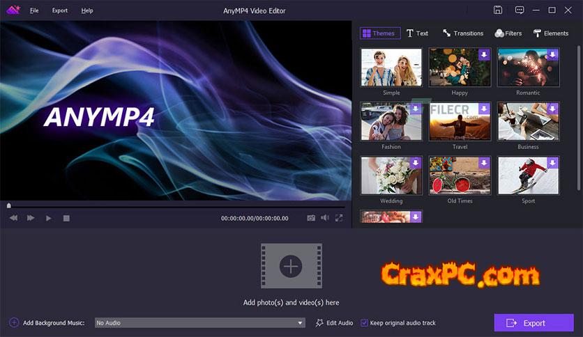
Task: Select the Simple theme thumbnail
Action: pos(391,68)
